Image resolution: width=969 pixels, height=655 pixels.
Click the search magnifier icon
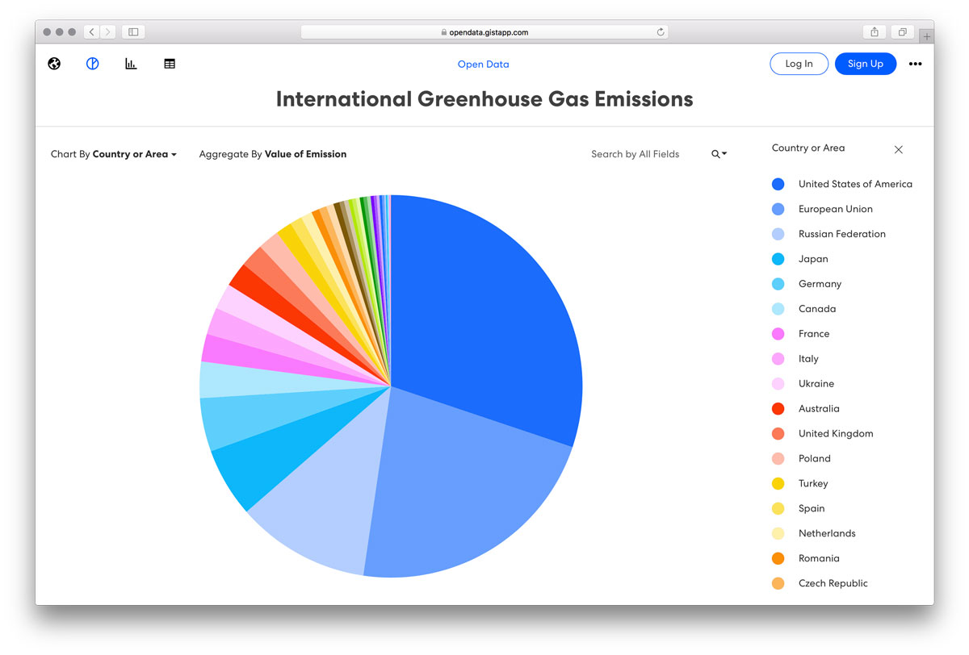coord(715,154)
